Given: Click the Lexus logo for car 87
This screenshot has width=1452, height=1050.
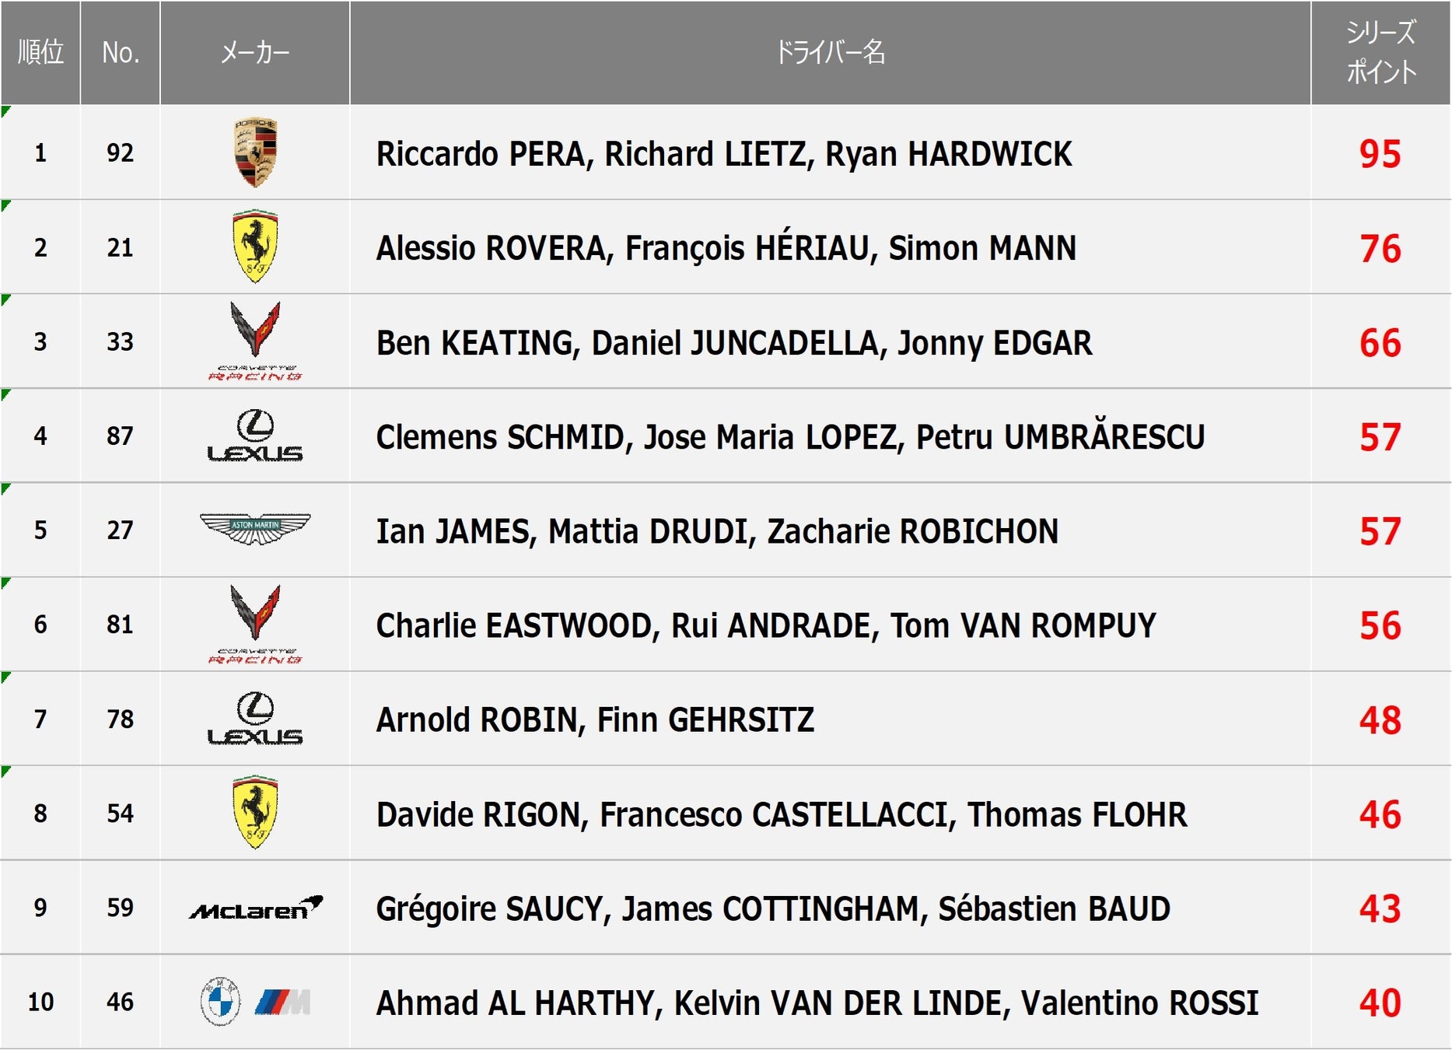Looking at the screenshot, I should [255, 436].
